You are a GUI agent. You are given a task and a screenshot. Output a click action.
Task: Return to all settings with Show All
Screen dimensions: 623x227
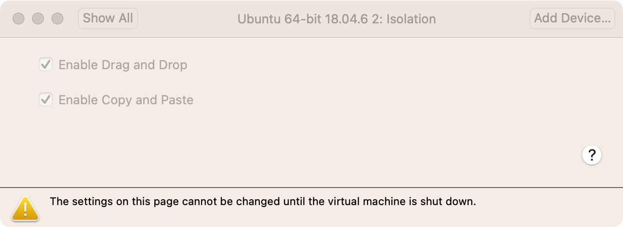click(108, 19)
